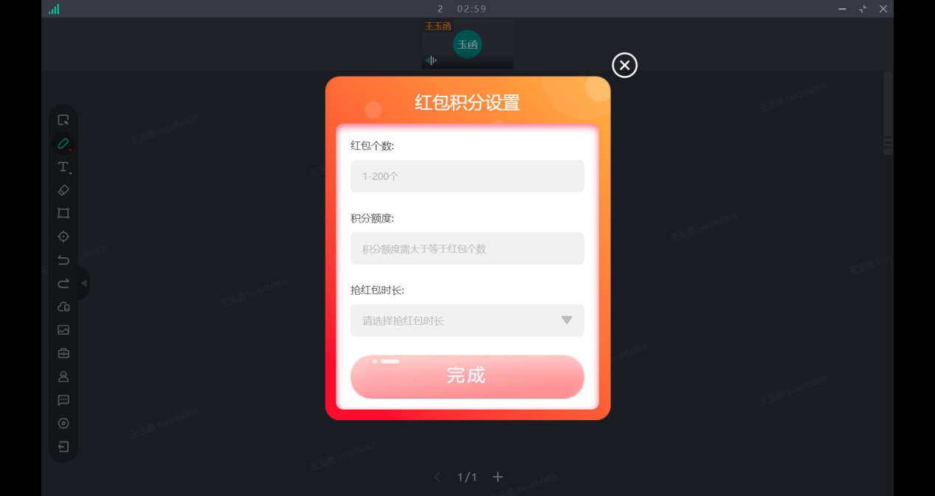Open the participants list icon
This screenshot has height=496, width=935.
(63, 377)
